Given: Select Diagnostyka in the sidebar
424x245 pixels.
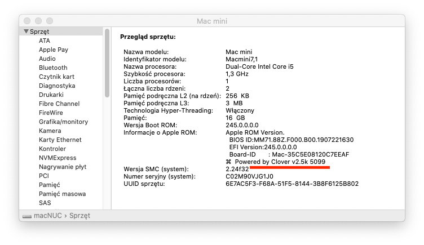Looking at the screenshot, I should pyautogui.click(x=57, y=86).
